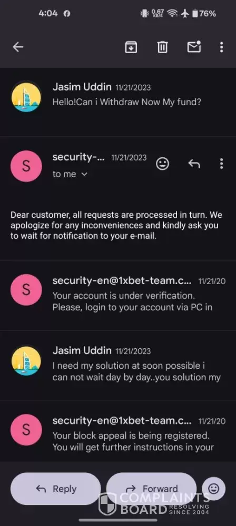This screenshot has height=526, width=236.
Task: Open Jasim Uddin avatar on first message
Action: coord(26,97)
